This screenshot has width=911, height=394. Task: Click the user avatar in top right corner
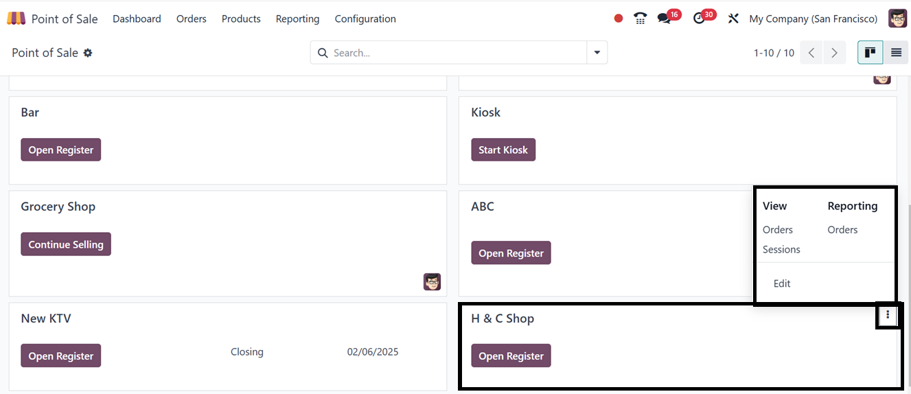coord(897,19)
